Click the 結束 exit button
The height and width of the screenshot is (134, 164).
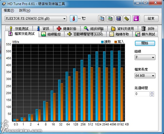click(151, 19)
